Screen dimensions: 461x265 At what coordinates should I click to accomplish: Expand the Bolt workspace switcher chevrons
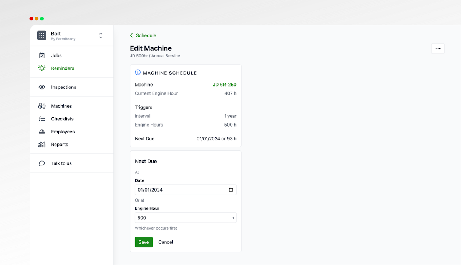(101, 35)
